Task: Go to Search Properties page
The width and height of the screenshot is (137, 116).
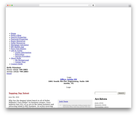Action: point(19,37)
